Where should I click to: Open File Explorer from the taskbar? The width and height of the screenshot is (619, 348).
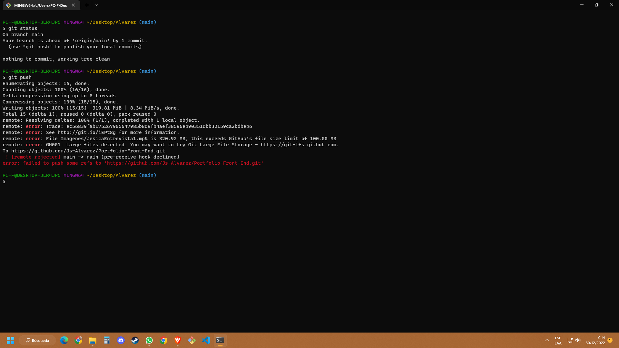(93, 340)
